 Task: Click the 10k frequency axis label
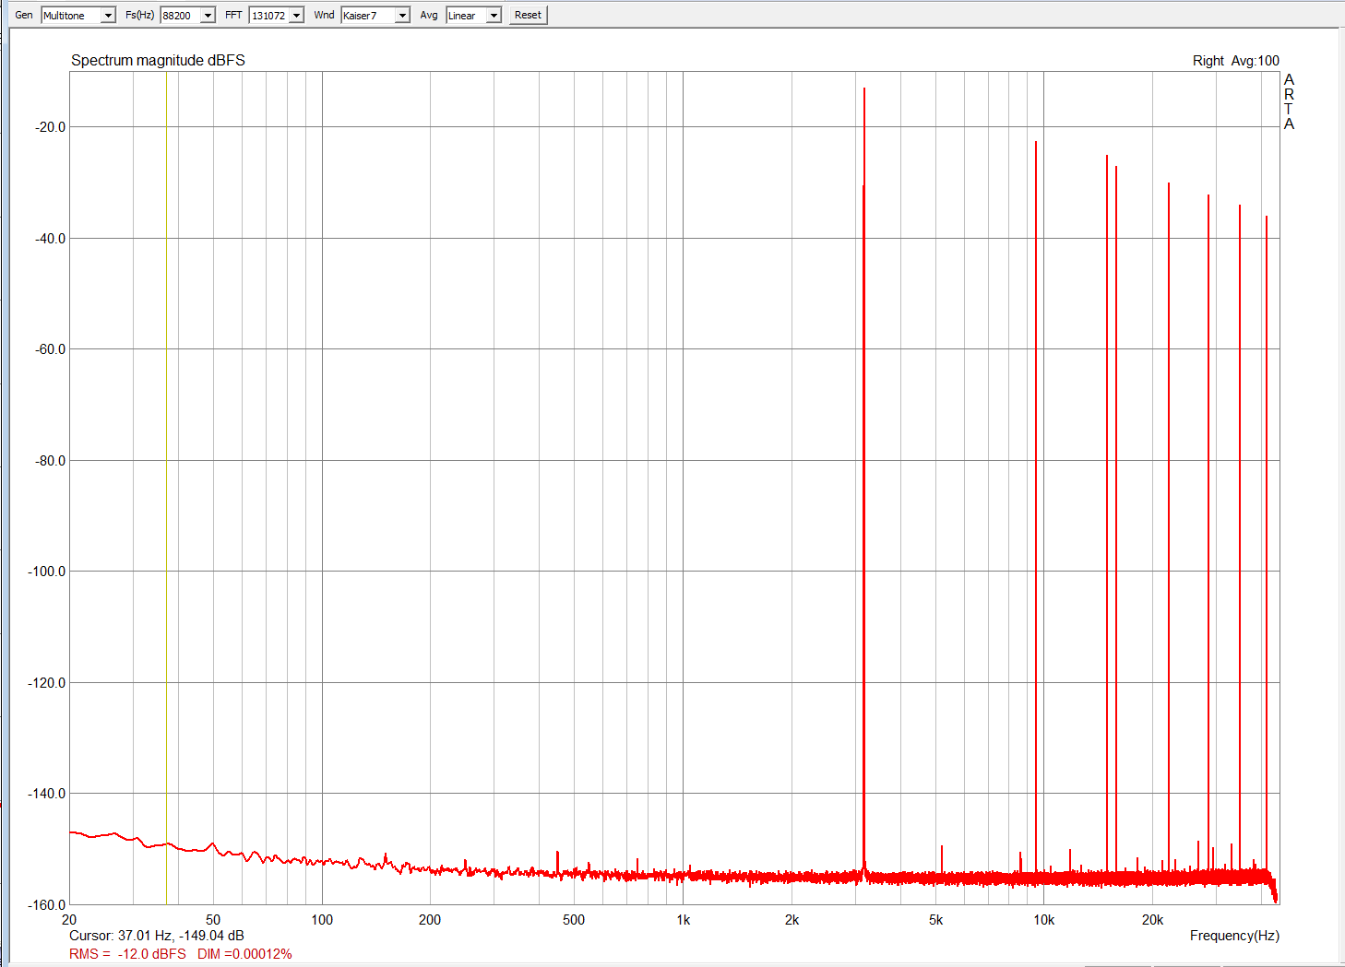click(1043, 919)
